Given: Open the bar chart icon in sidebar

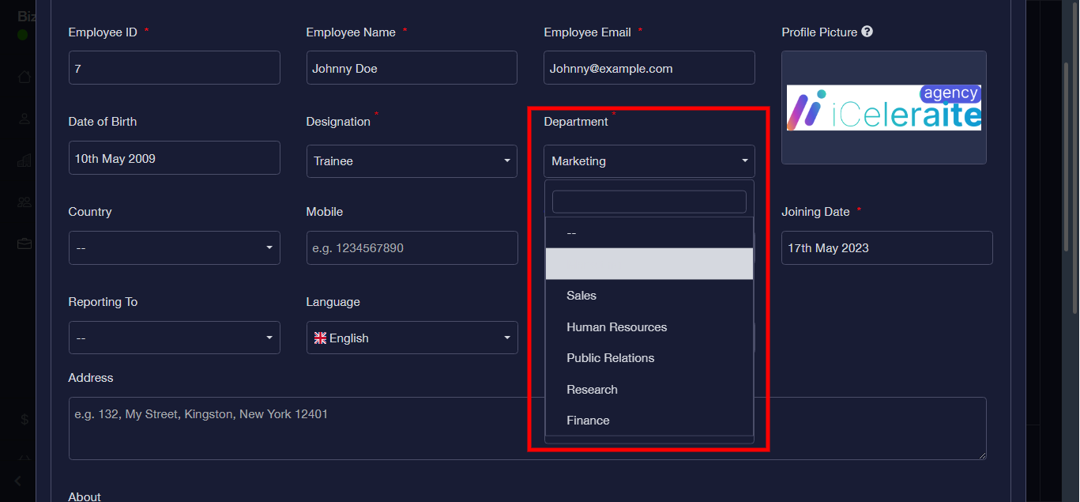Looking at the screenshot, I should pyautogui.click(x=24, y=160).
